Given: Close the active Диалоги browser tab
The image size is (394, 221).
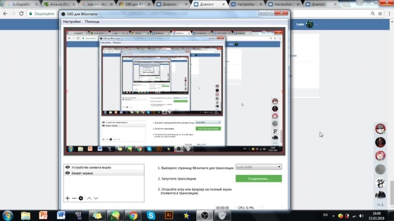Looking at the screenshot, I should point(224,4).
